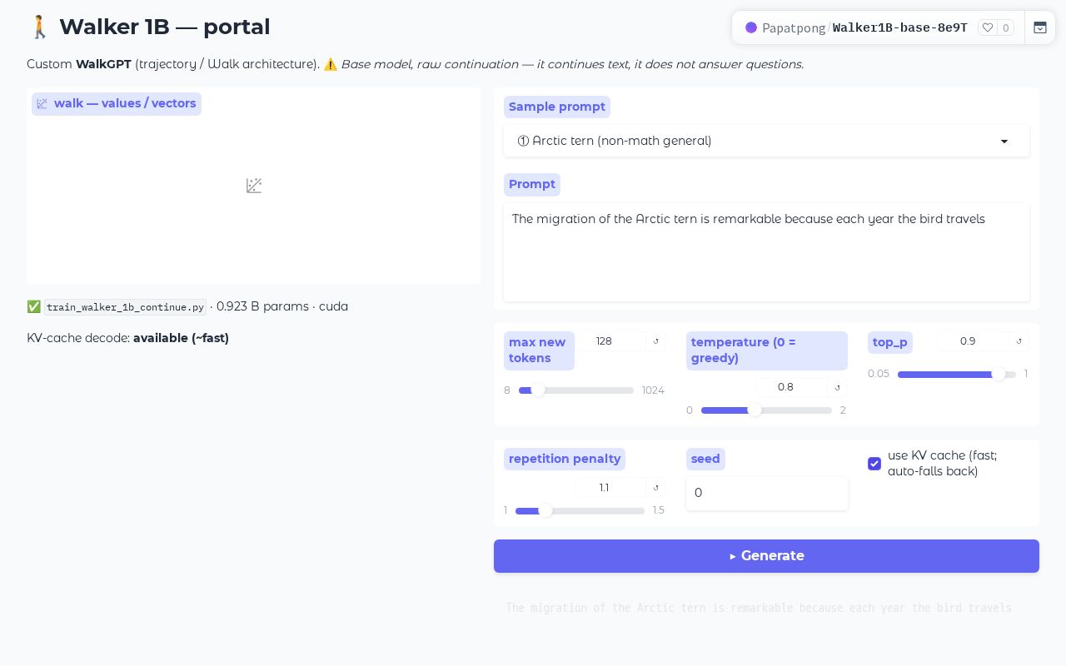1066x666 pixels.
Task: Adjust the max new tokens slider
Action: click(576, 390)
